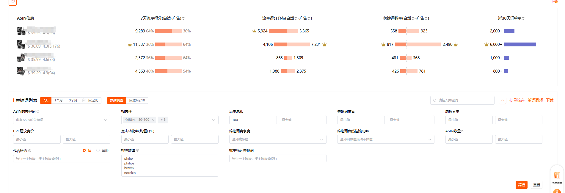The image size is (565, 193).
Task: Select the 任一 radio option
Action: [x=84, y=150]
